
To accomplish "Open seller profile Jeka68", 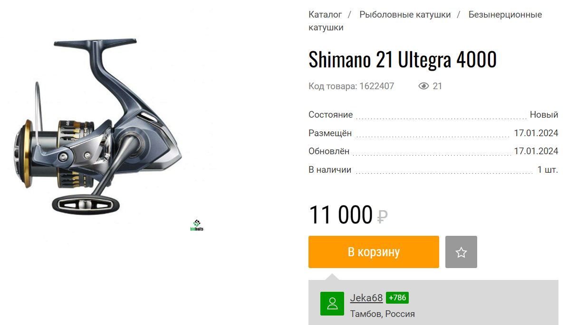I will point(366,298).
